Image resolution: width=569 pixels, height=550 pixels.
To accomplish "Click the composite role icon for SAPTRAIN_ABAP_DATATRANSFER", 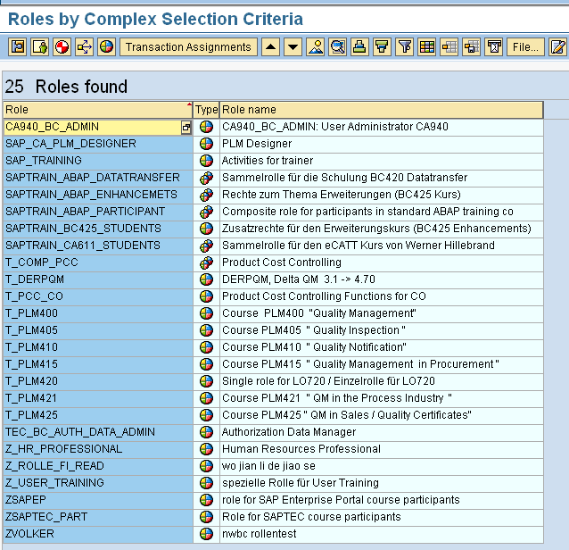I will [206, 178].
